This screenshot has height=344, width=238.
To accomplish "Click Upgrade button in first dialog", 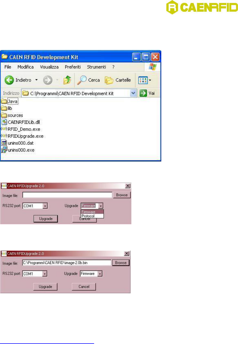I will (x=45, y=219).
